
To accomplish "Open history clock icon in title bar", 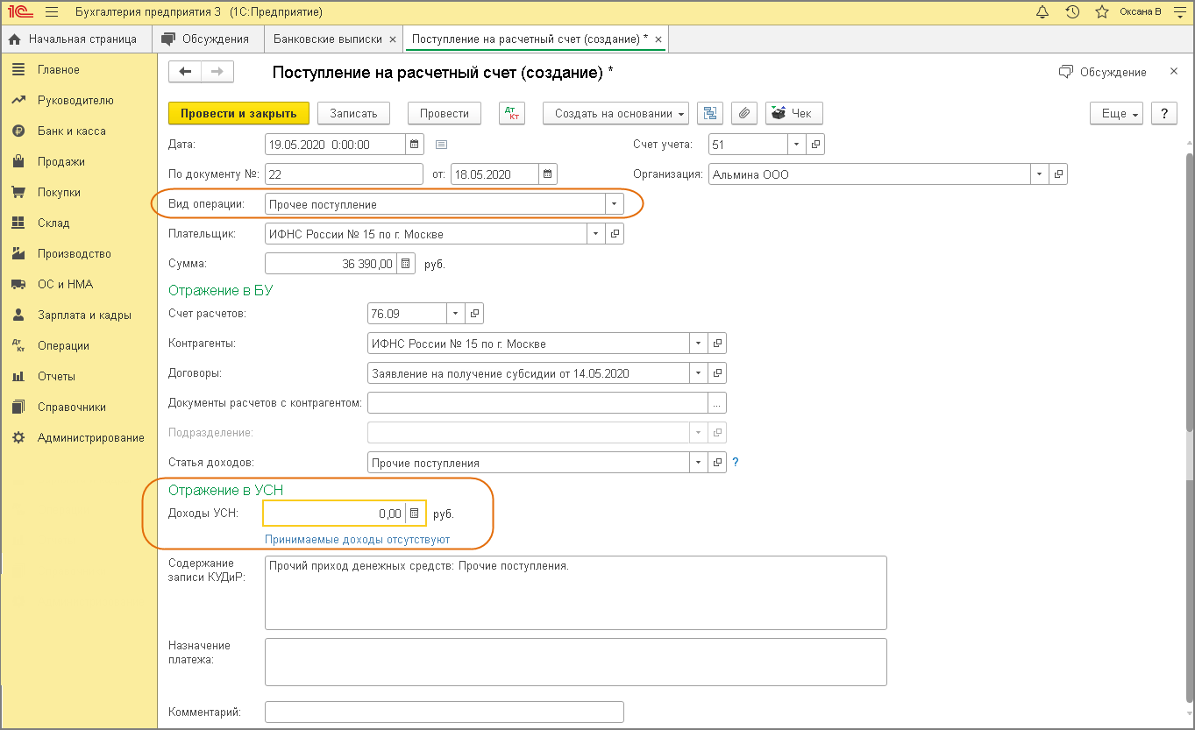I will click(1071, 12).
